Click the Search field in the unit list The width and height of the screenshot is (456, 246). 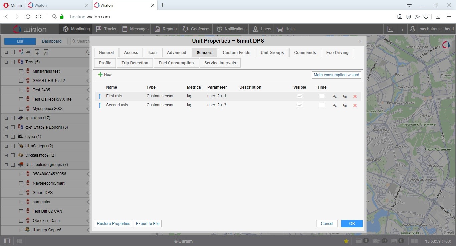80,41
